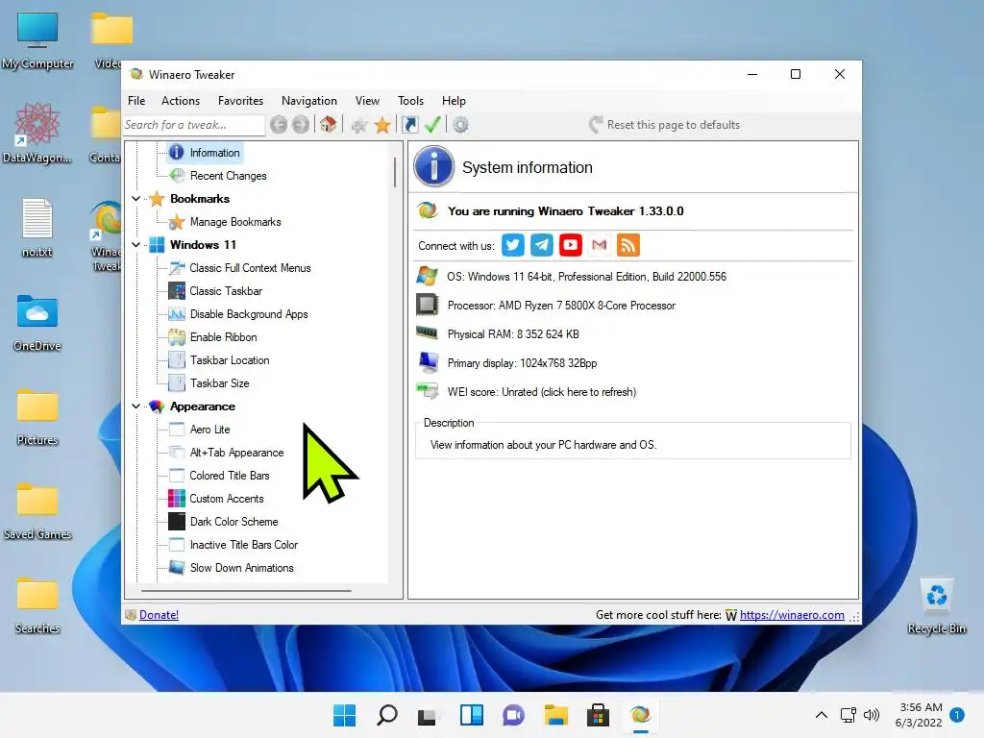Select Manage Bookmarks in tree
The width and height of the screenshot is (984, 738).
point(235,222)
